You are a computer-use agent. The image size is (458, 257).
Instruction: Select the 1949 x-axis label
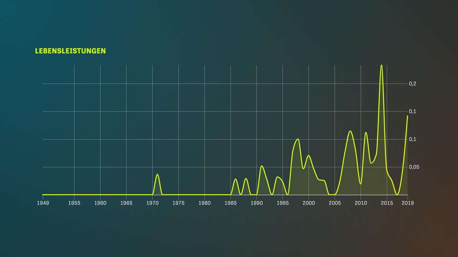click(x=43, y=203)
